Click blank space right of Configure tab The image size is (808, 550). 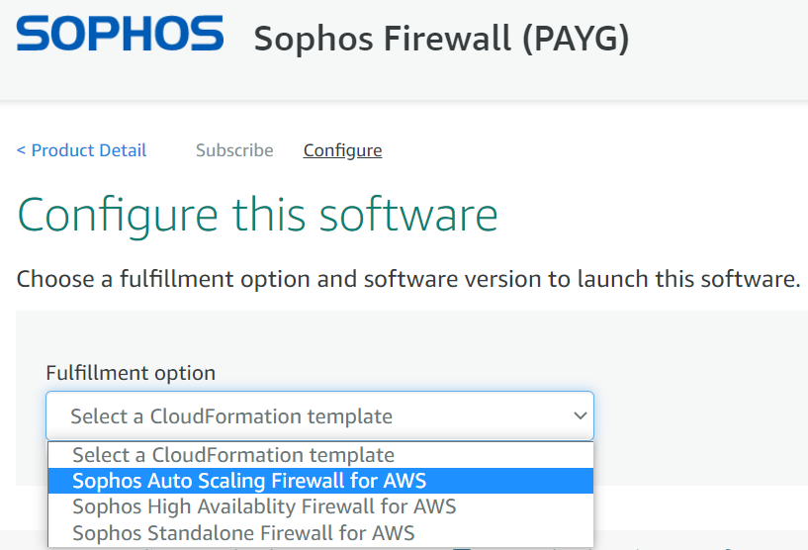click(593, 150)
